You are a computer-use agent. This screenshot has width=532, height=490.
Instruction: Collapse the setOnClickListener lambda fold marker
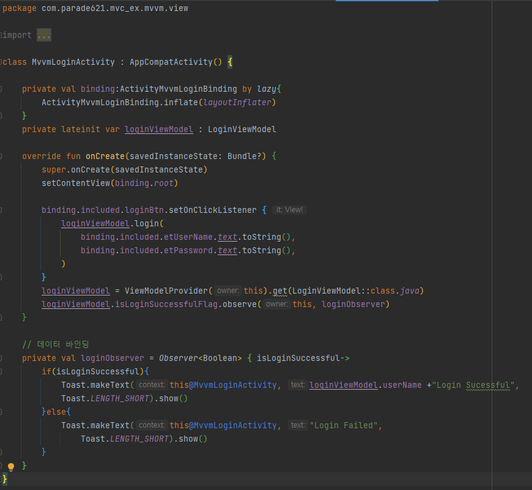1,210
